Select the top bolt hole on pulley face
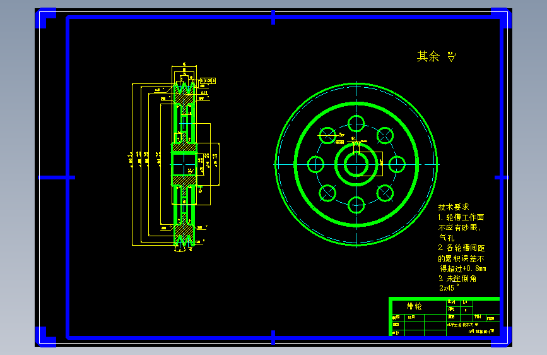 pyautogui.click(x=356, y=124)
